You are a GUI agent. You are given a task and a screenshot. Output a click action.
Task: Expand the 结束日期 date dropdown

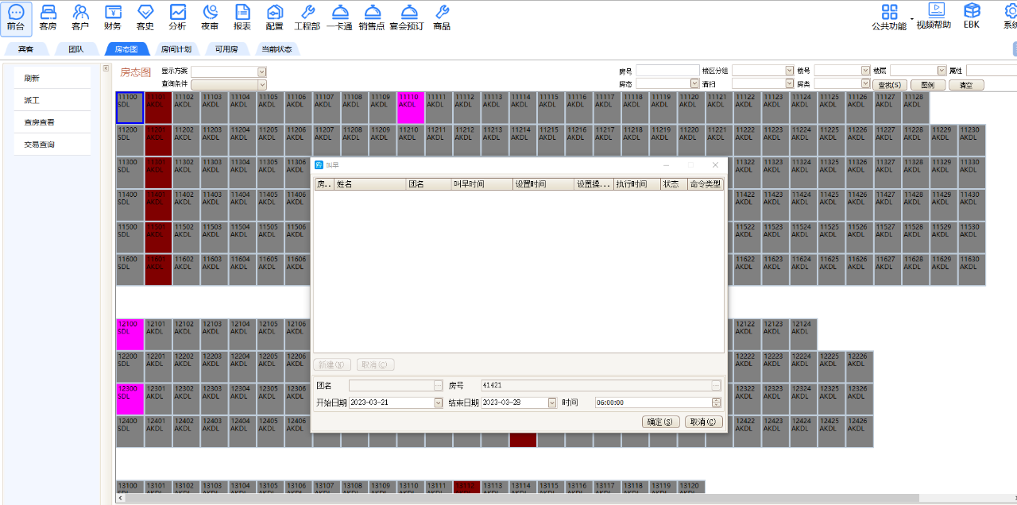click(x=553, y=403)
